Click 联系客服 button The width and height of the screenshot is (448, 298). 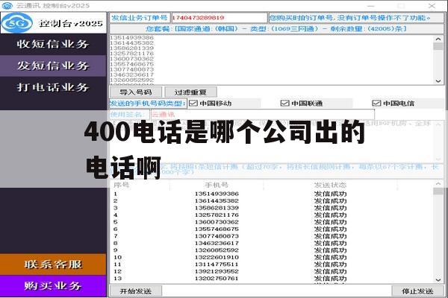click(x=53, y=264)
